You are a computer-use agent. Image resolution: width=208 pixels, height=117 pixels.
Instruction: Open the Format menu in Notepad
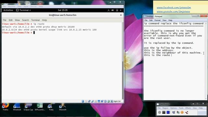pos(157,20)
